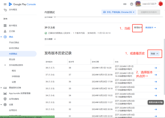Open details arrow for release 35 (1.3.5)
Screen dimensions: 165x118
tap(156, 89)
